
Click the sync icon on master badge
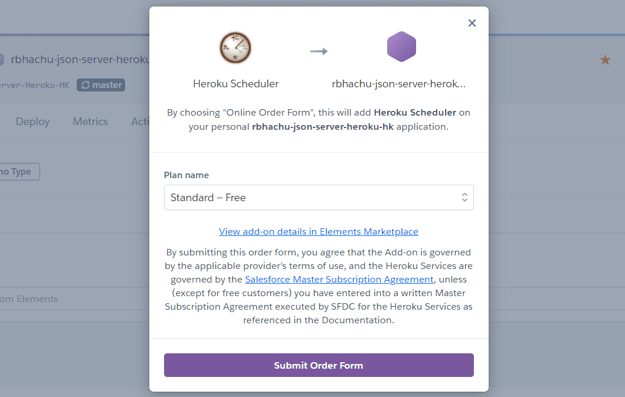click(86, 85)
